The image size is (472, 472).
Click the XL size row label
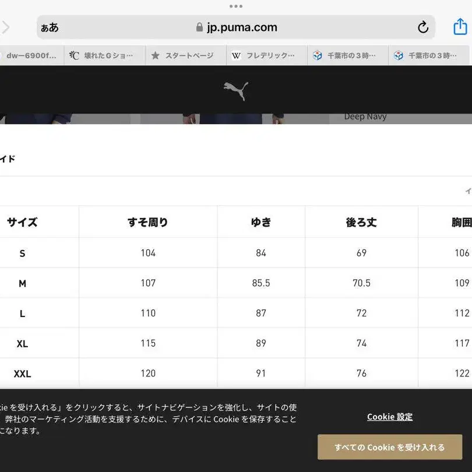click(x=22, y=344)
